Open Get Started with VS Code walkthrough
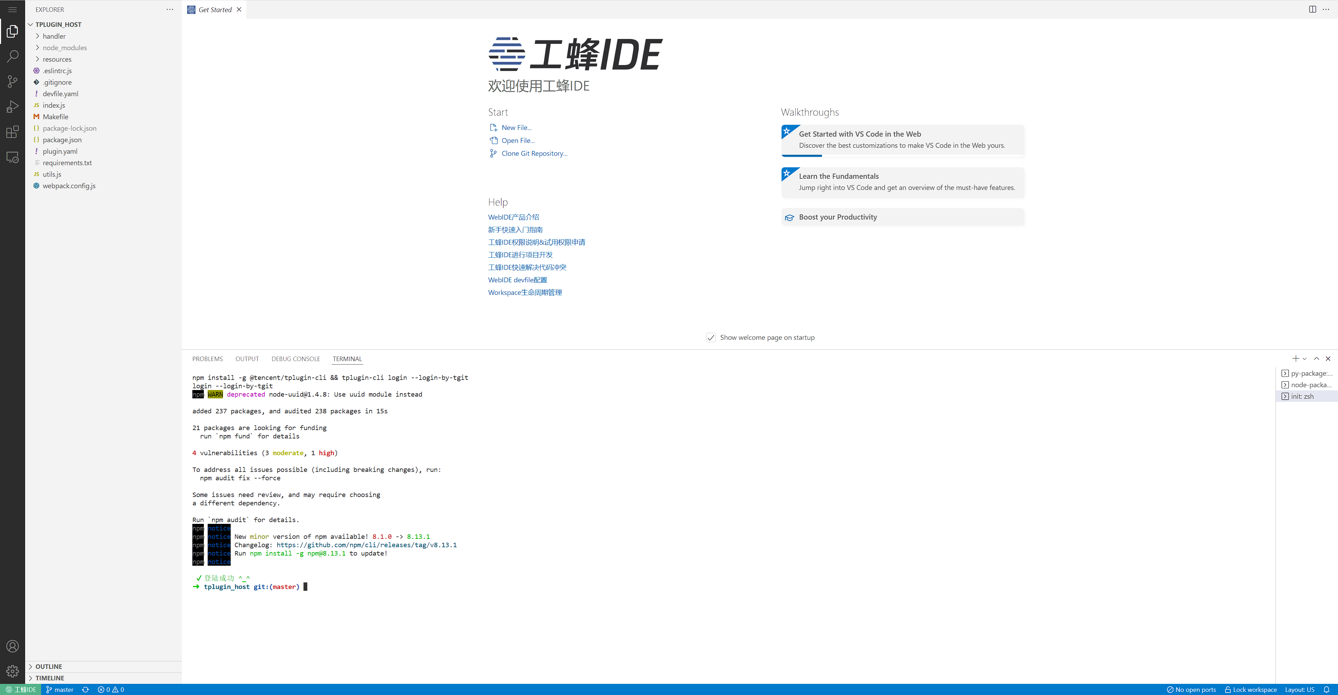 tap(902, 140)
